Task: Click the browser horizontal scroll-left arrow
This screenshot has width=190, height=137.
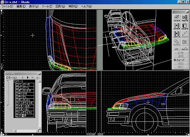Action: 15,131
